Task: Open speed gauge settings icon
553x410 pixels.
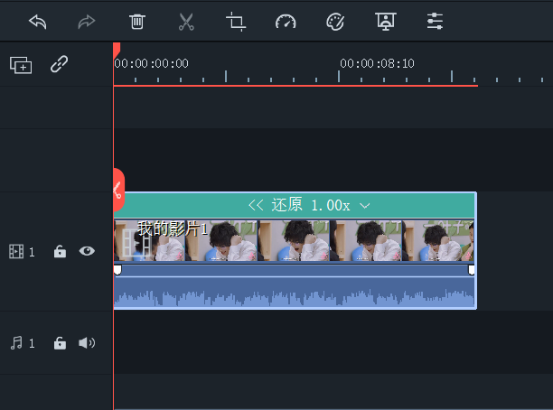Action: click(286, 23)
